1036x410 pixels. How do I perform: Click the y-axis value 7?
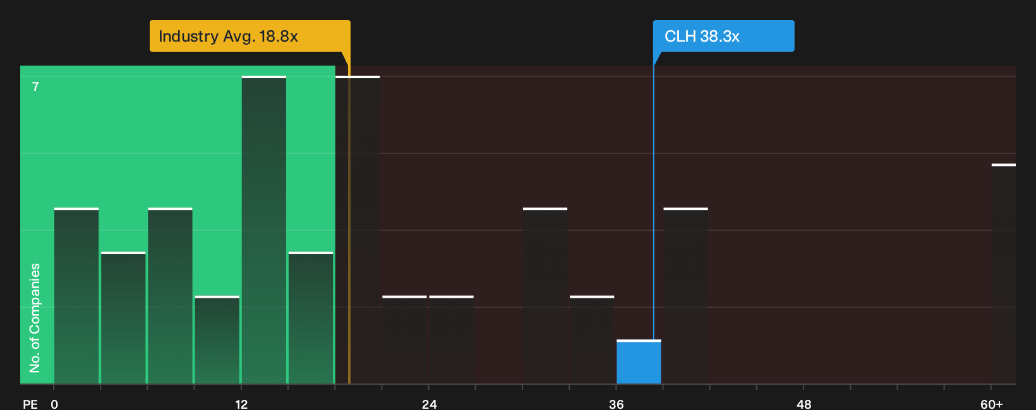pos(35,86)
